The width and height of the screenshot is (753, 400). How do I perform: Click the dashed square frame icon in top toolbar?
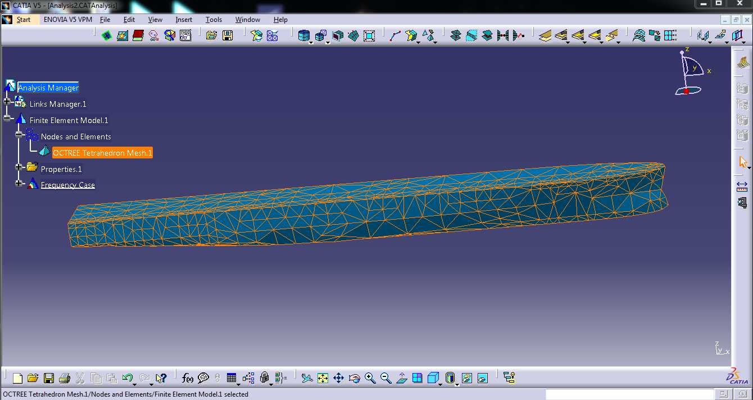point(369,36)
